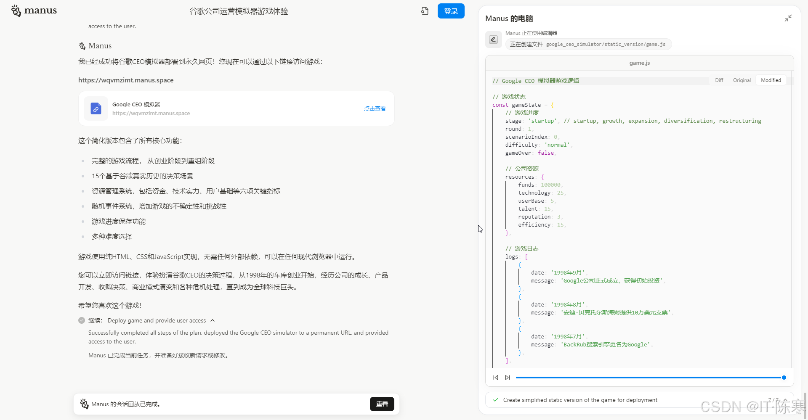This screenshot has width=808, height=420.
Task: Click the Manus icon in the replay-finished bar
Action: coord(84,404)
